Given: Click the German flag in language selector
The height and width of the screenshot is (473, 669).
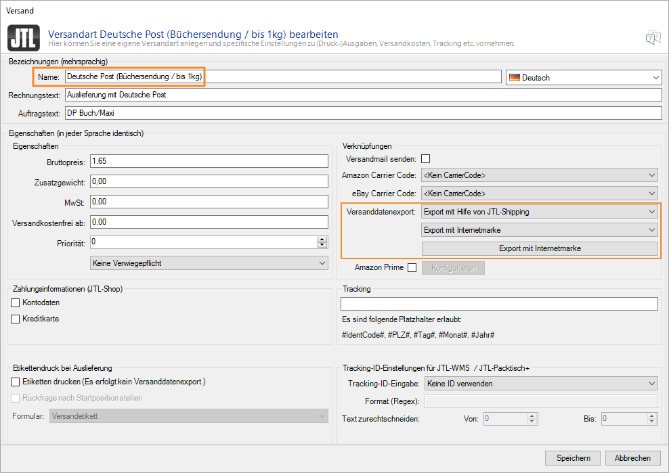Looking at the screenshot, I should click(x=515, y=77).
